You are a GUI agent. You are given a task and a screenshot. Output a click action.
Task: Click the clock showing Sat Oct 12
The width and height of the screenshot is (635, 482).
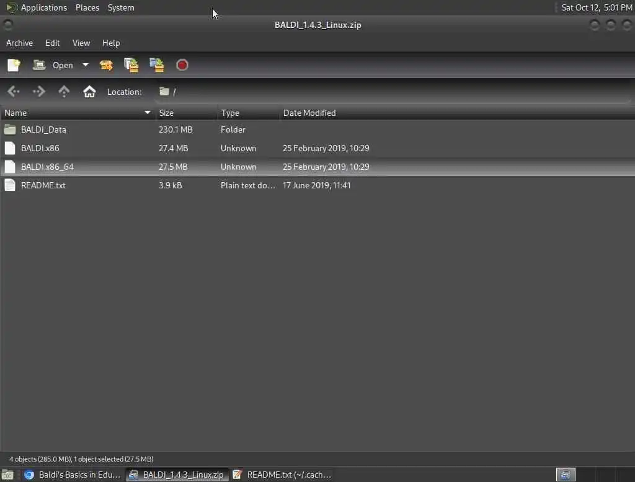click(597, 7)
